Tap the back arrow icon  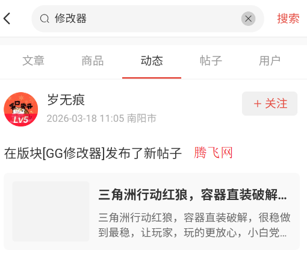[x=7, y=19]
